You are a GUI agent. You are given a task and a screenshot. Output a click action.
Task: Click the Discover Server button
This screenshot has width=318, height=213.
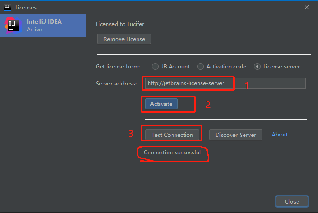(x=236, y=135)
